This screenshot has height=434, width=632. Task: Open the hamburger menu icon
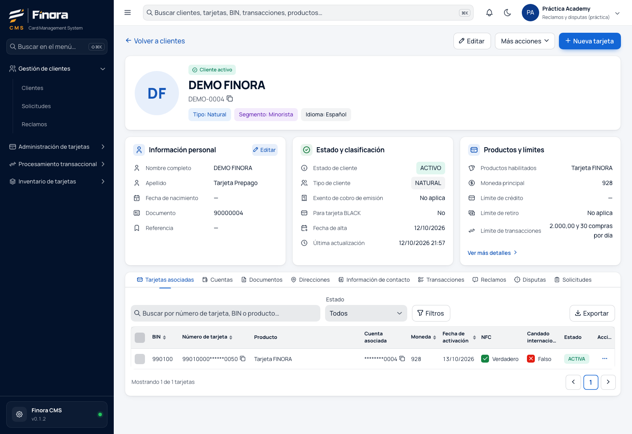pos(128,13)
